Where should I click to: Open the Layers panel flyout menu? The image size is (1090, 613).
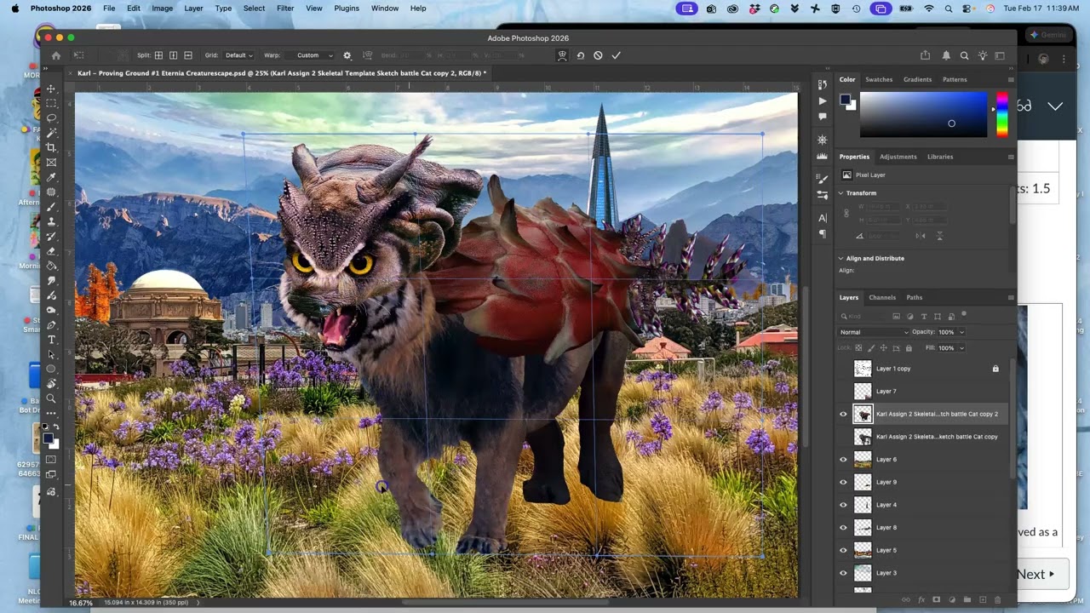pyautogui.click(x=1011, y=297)
